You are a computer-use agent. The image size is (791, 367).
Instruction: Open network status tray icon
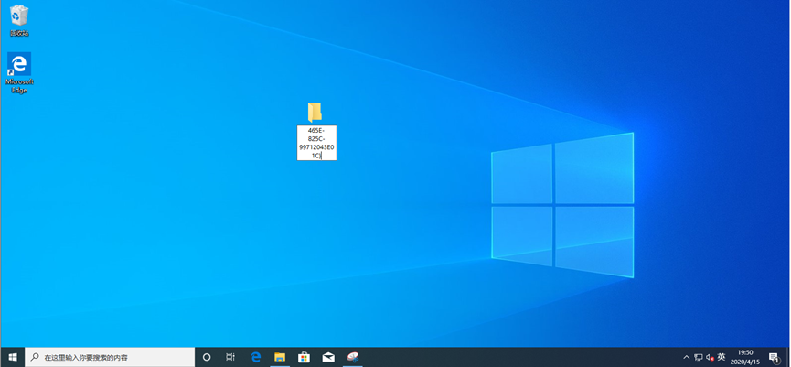(699, 357)
